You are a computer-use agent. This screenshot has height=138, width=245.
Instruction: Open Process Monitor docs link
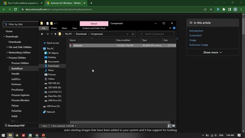click(x=20, y=100)
